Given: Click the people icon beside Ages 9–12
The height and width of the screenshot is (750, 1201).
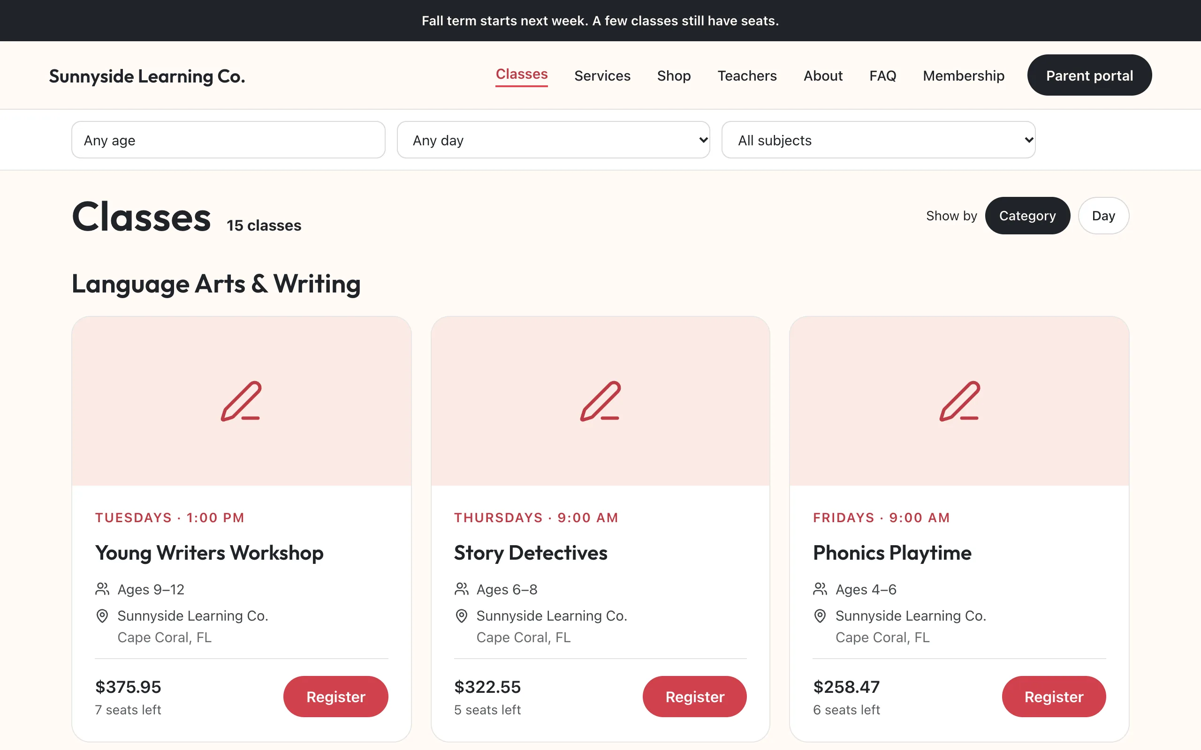Looking at the screenshot, I should coord(102,589).
